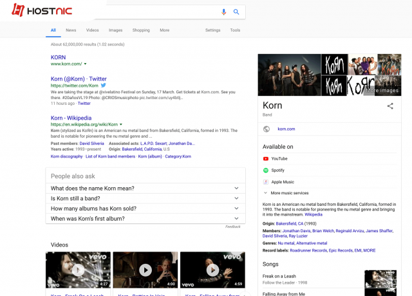Open the Roadrunner Records label link
Screen dimensions: 412x296
308,250
